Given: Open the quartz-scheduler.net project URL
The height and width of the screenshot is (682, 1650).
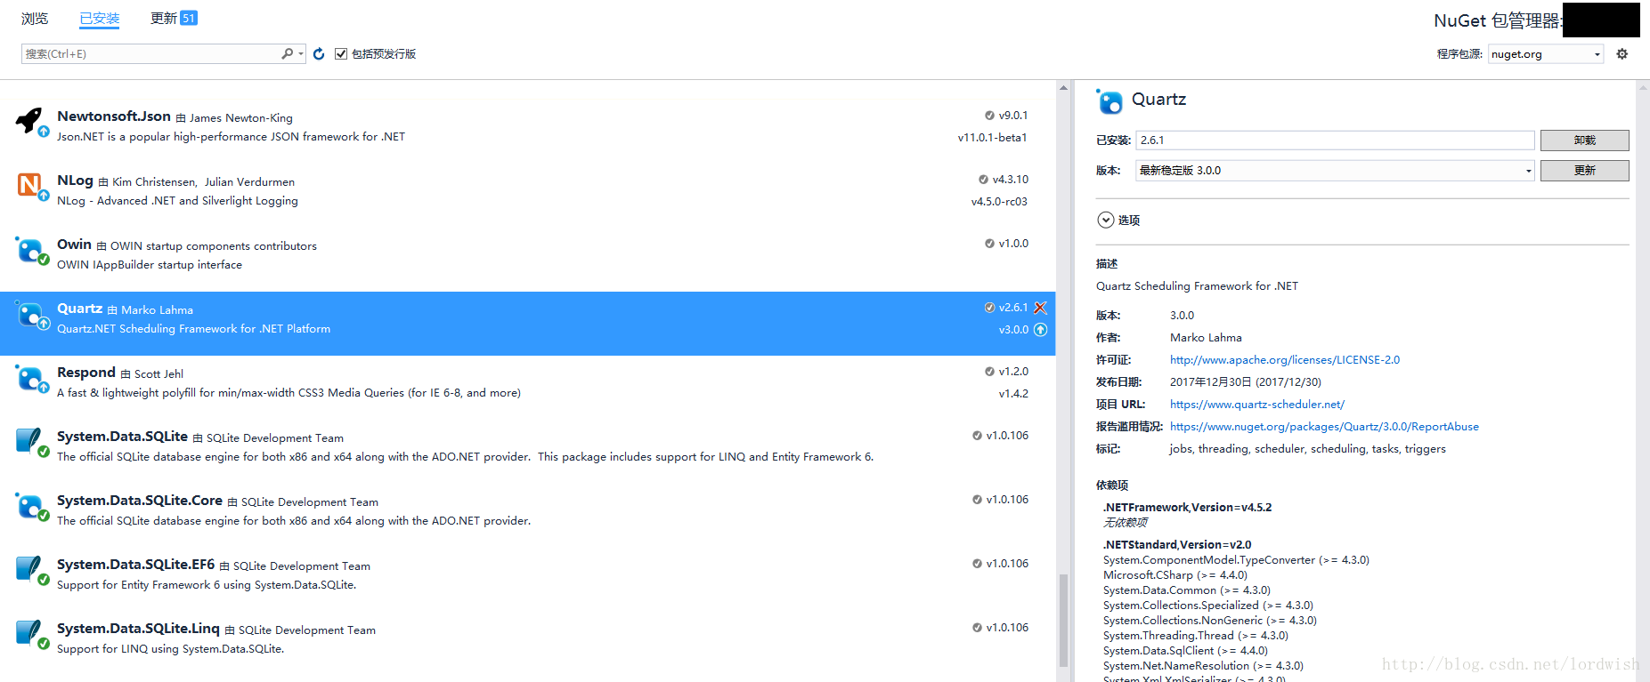Looking at the screenshot, I should pos(1256,405).
